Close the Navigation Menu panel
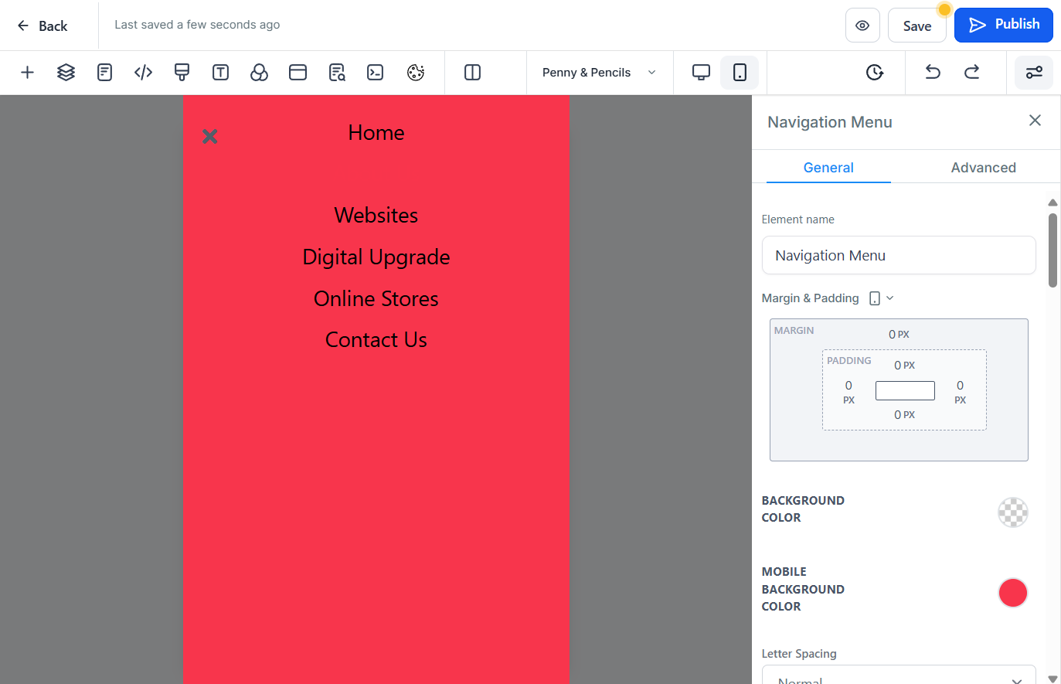 pyautogui.click(x=1035, y=121)
